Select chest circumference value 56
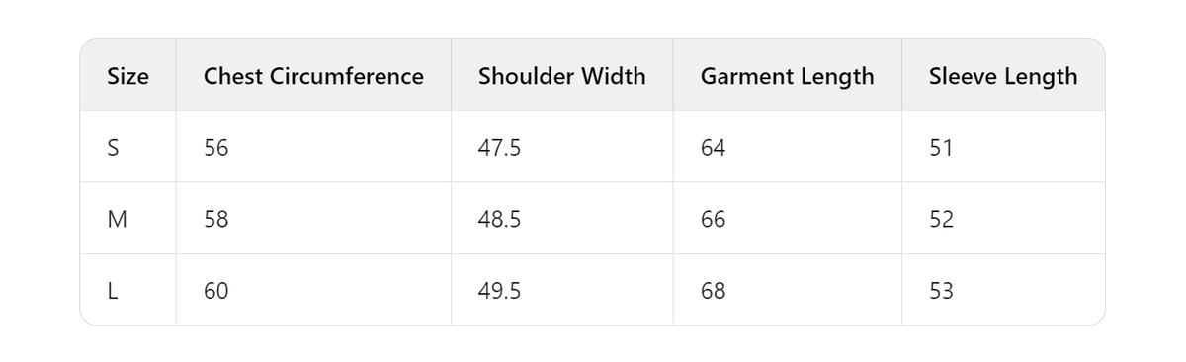This screenshot has height=362, width=1186. click(x=215, y=148)
